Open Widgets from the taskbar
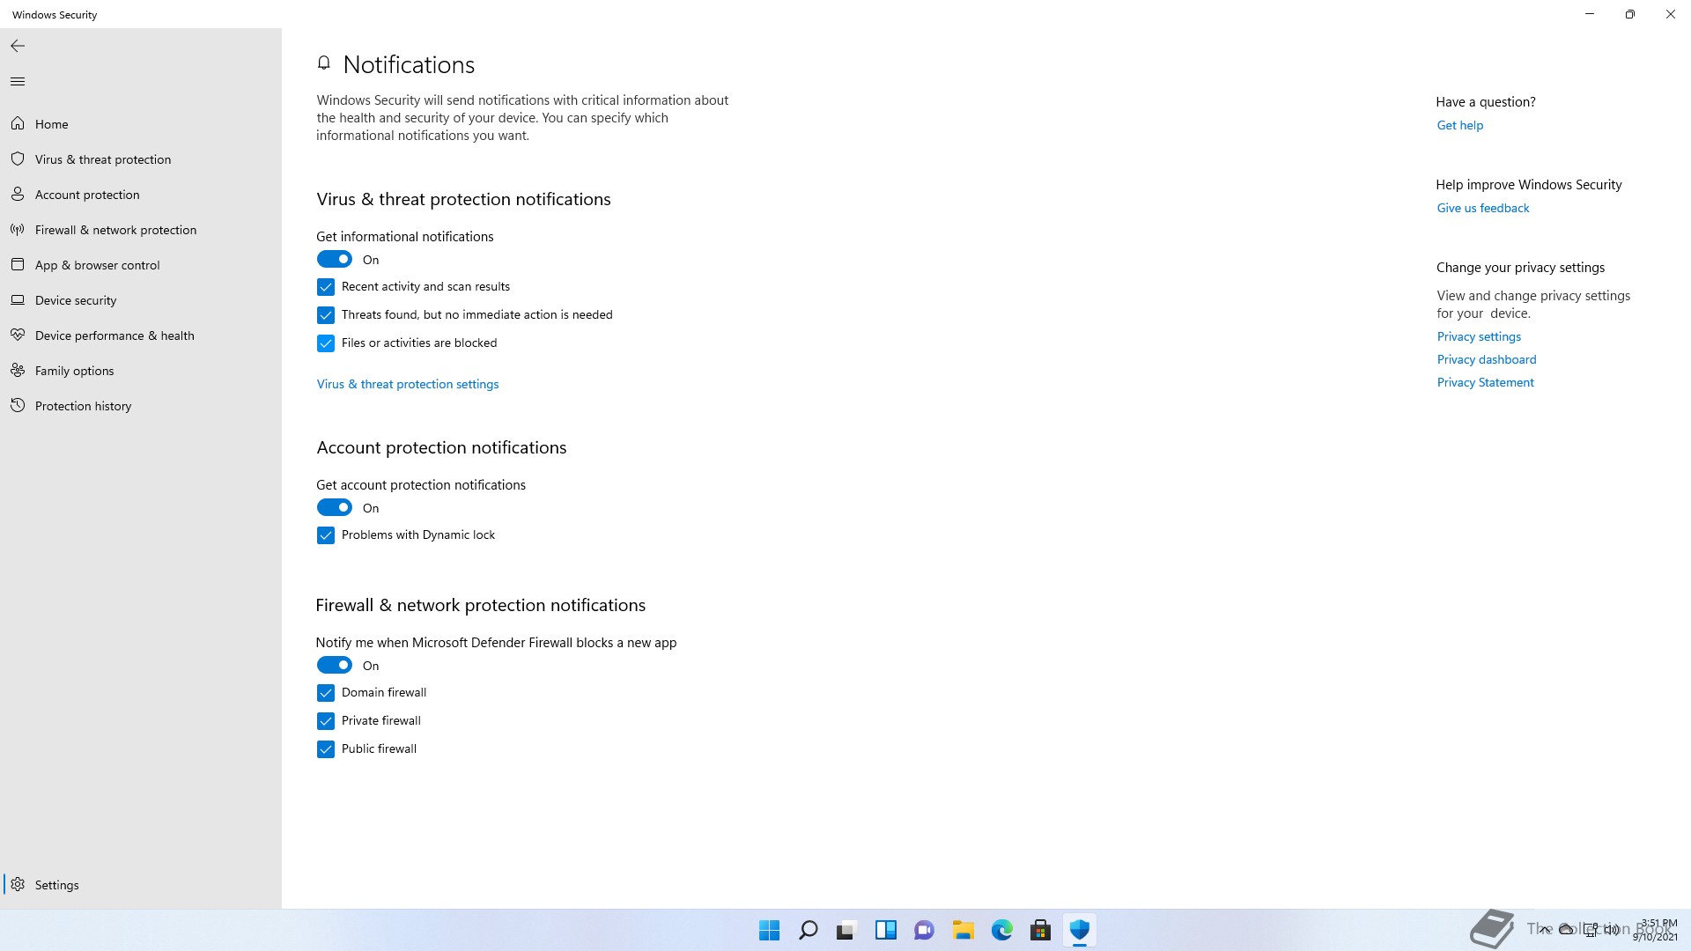 (885, 930)
